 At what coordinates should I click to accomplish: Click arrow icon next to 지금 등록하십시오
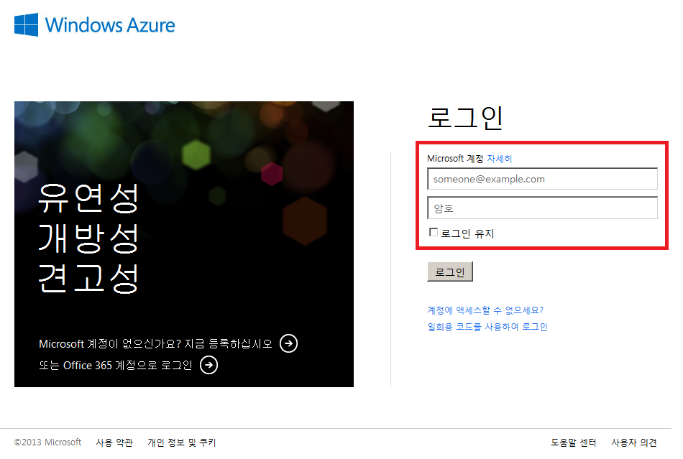tap(288, 343)
